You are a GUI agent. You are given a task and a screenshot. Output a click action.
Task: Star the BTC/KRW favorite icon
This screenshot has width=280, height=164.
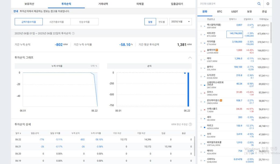point(201,35)
